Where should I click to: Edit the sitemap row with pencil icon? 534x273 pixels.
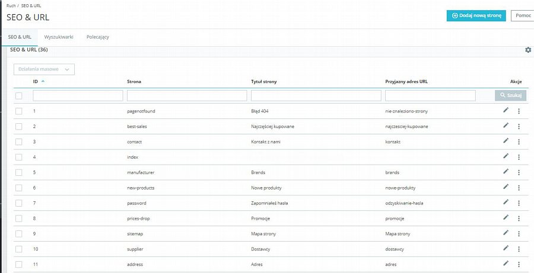506,233
